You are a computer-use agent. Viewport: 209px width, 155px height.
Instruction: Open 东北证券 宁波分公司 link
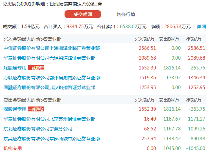point(38,129)
